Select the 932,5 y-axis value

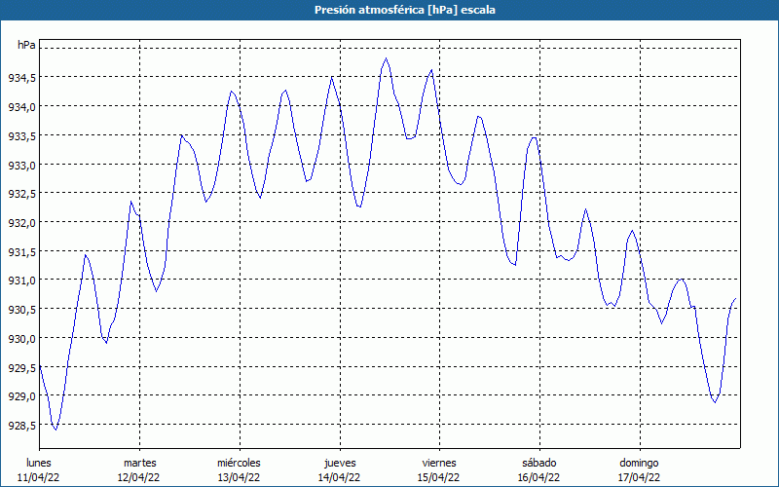pyautogui.click(x=21, y=193)
